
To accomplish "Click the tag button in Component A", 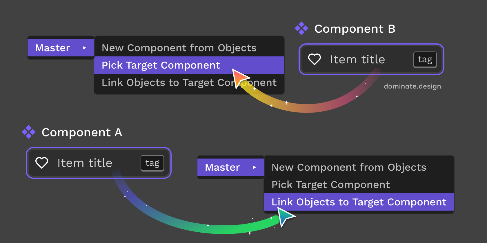I will pos(152,163).
